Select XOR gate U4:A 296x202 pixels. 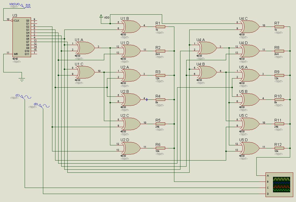click(x=207, y=48)
